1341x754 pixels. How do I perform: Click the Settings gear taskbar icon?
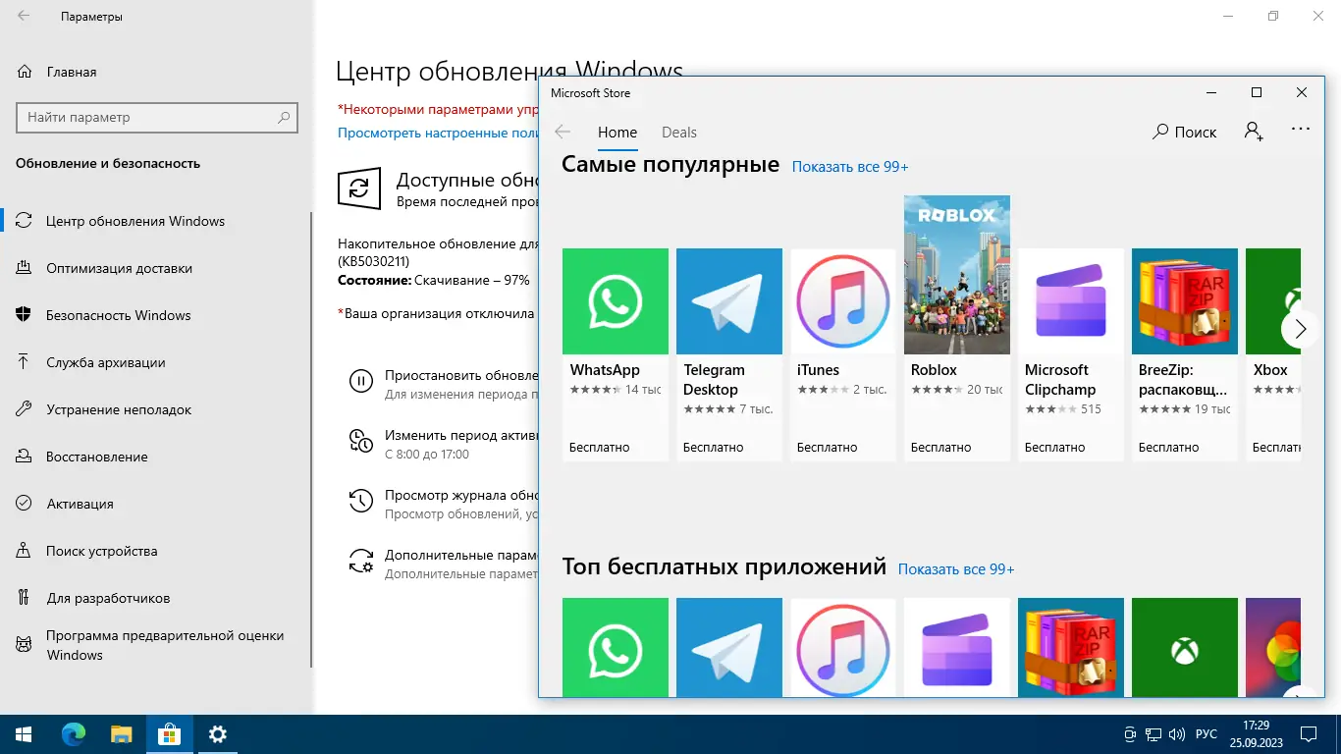[x=217, y=734]
